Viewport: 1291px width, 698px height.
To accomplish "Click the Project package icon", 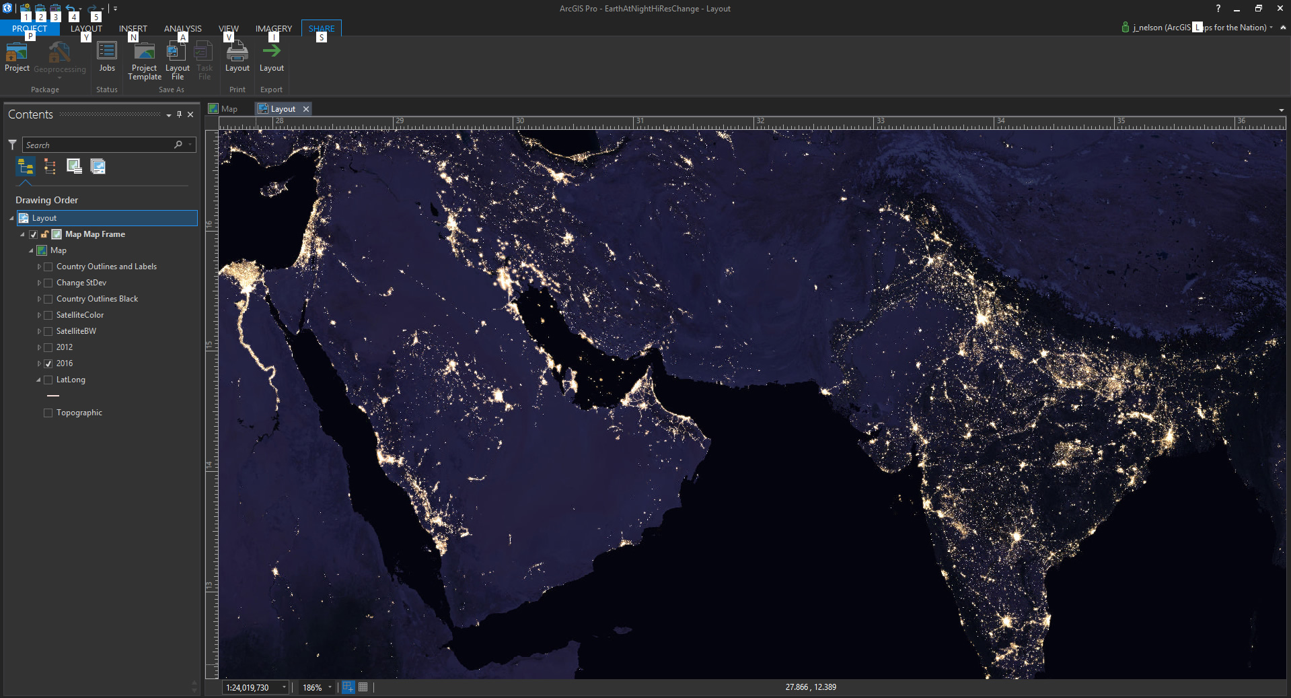I will 17,53.
